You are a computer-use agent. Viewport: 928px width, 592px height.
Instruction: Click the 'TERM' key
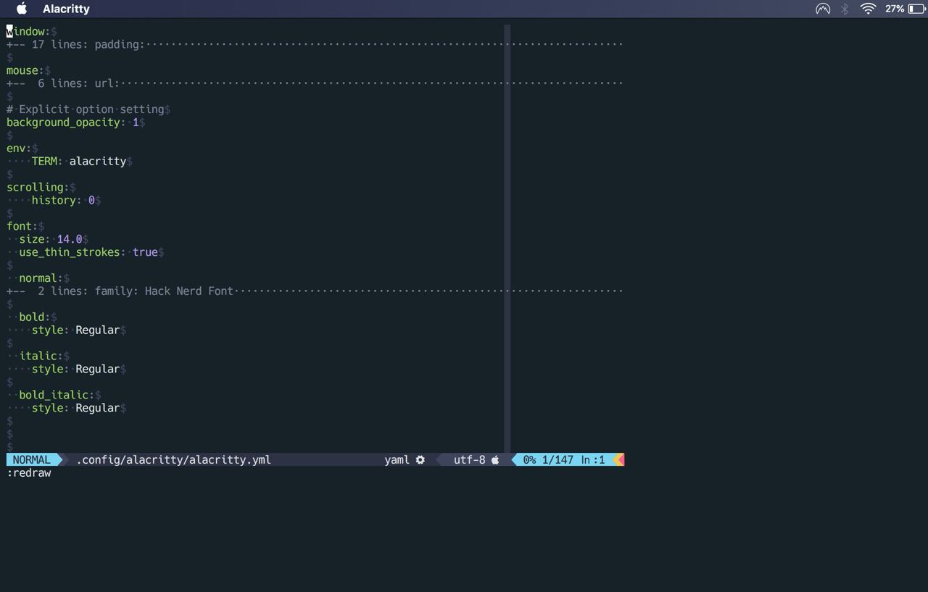coord(43,162)
